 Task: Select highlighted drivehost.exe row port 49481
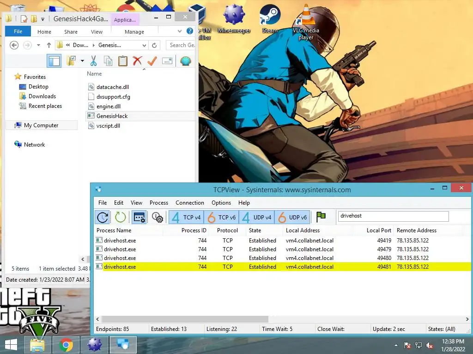(x=282, y=267)
